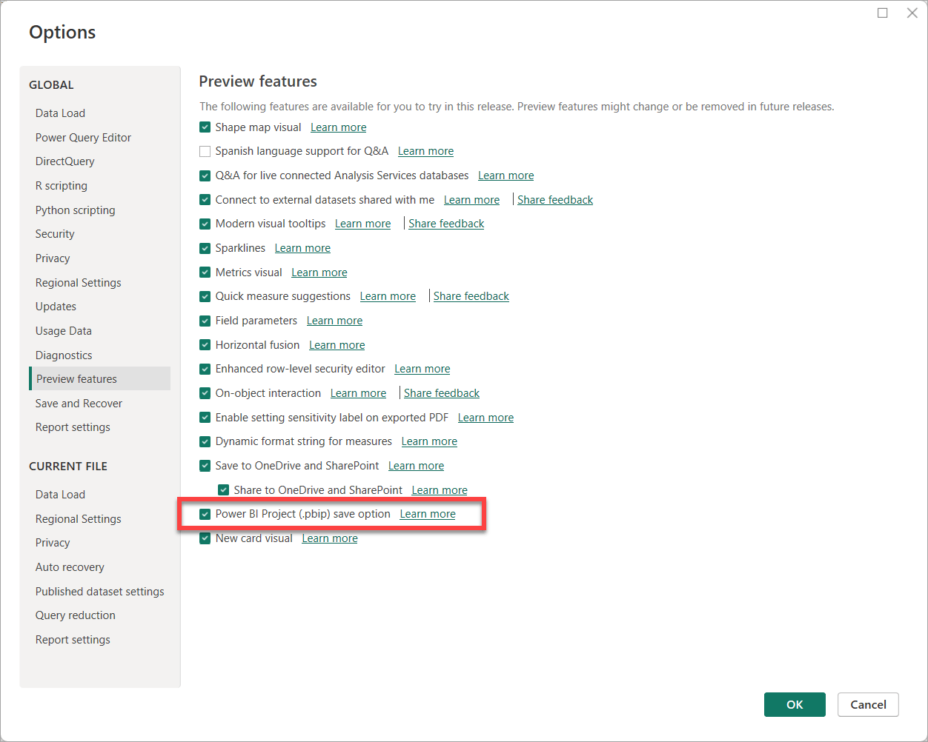928x742 pixels.
Task: Open Share feedback for On-object interaction
Action: [x=442, y=393]
